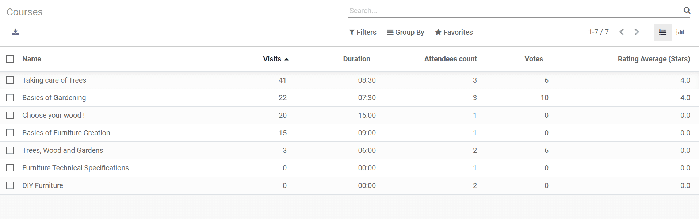Sort by Duration column header
This screenshot has height=219, width=699.
[x=356, y=59]
